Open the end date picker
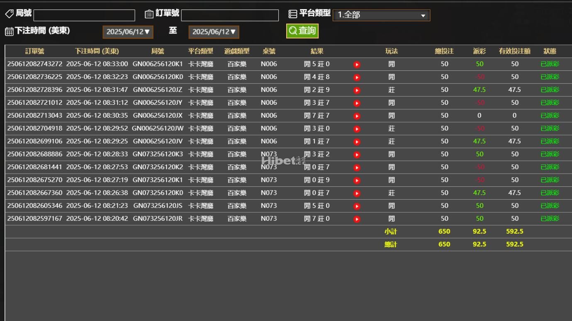 214,32
